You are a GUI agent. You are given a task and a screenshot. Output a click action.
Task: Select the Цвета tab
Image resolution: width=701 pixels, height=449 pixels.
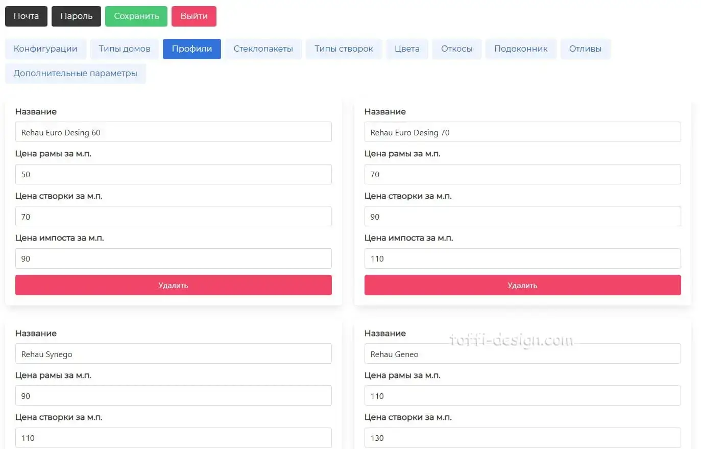point(407,49)
